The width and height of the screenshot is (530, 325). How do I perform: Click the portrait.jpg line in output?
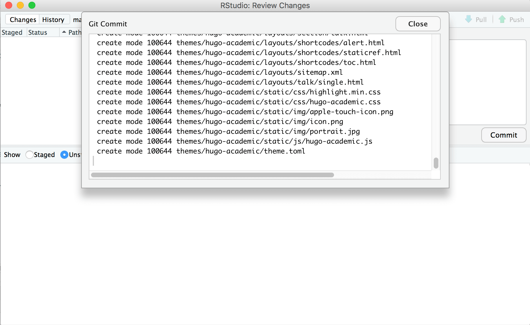coord(228,132)
